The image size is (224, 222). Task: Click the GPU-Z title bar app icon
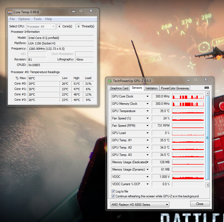110,81
